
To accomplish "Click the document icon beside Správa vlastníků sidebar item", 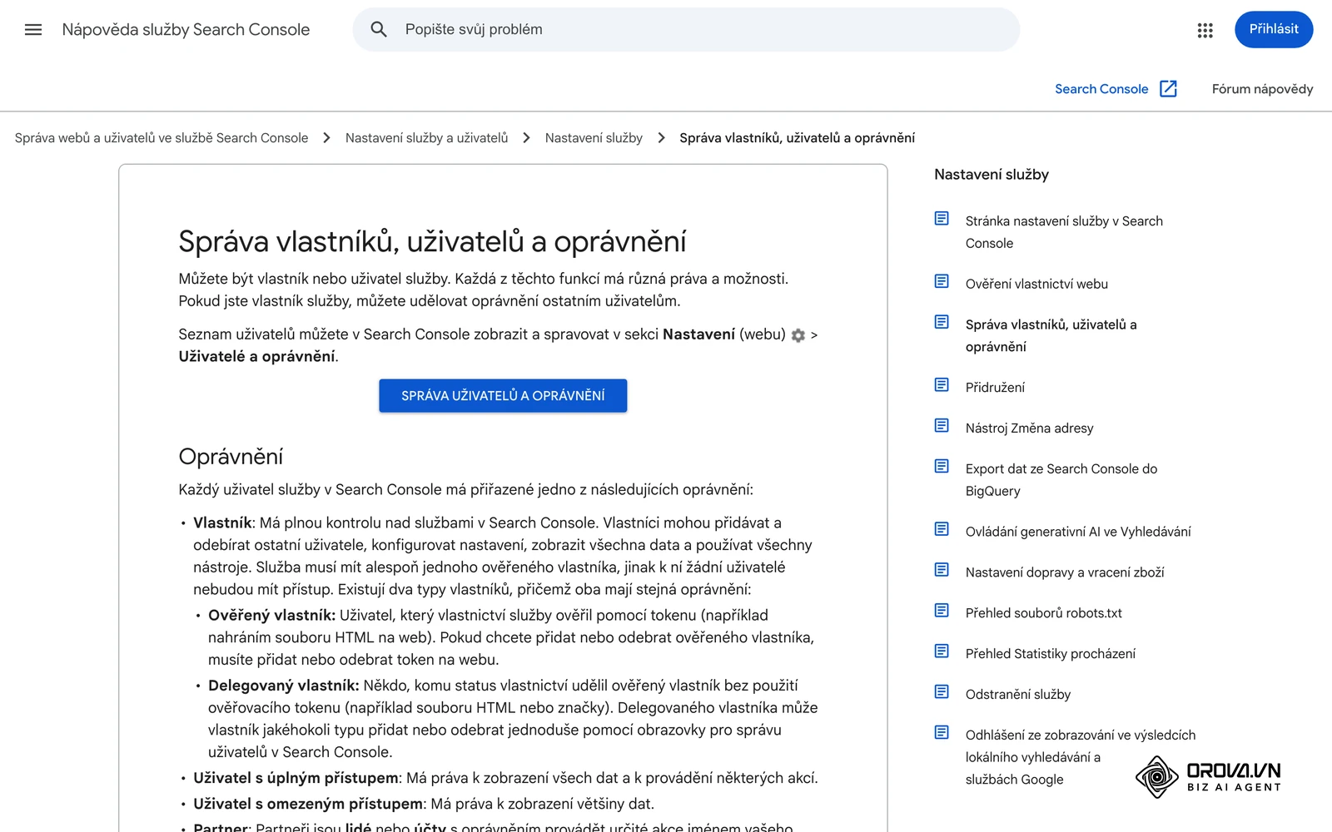I will (942, 322).
